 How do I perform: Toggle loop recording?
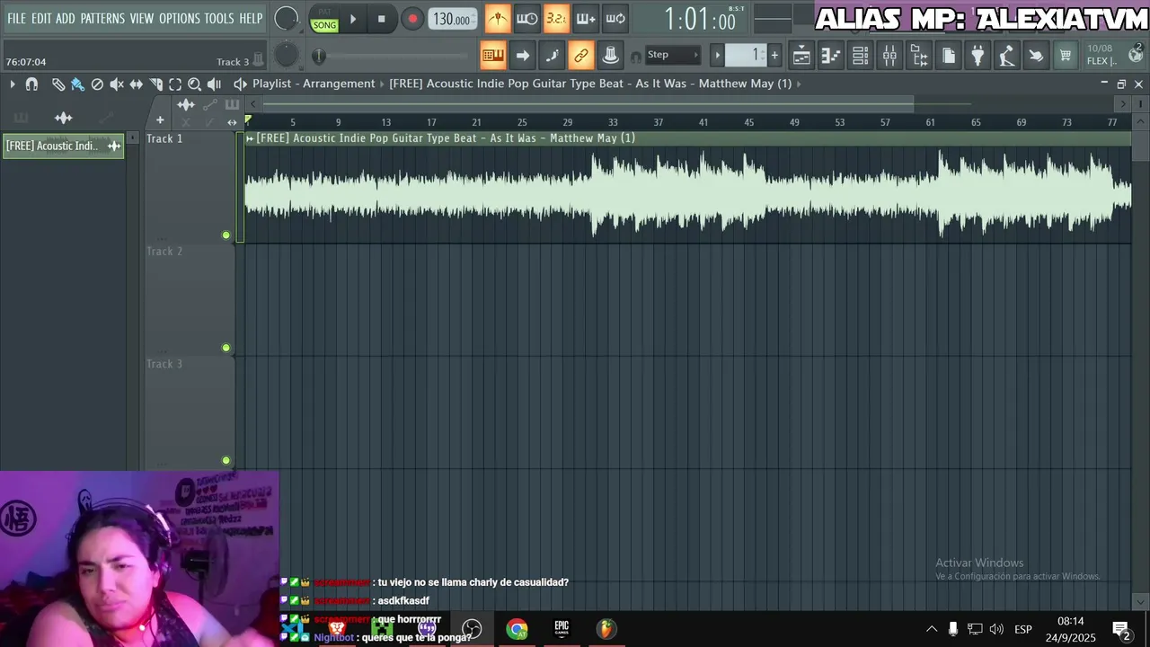click(615, 19)
